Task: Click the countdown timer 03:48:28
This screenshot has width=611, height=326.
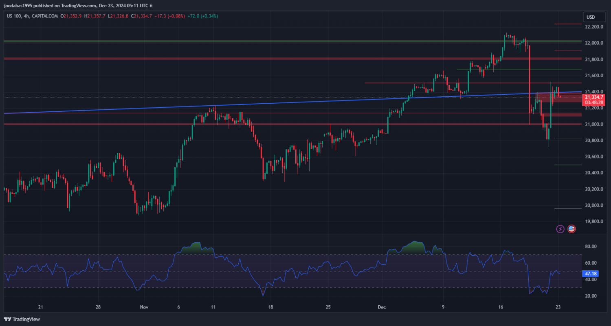Action: click(x=593, y=102)
